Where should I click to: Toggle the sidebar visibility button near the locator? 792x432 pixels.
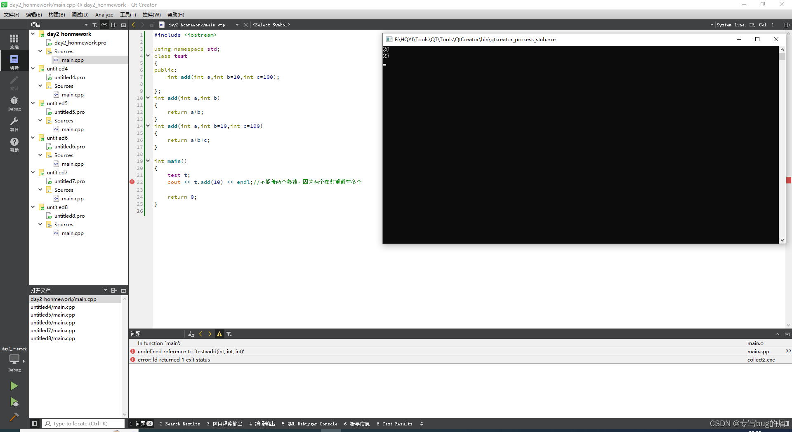coord(35,423)
